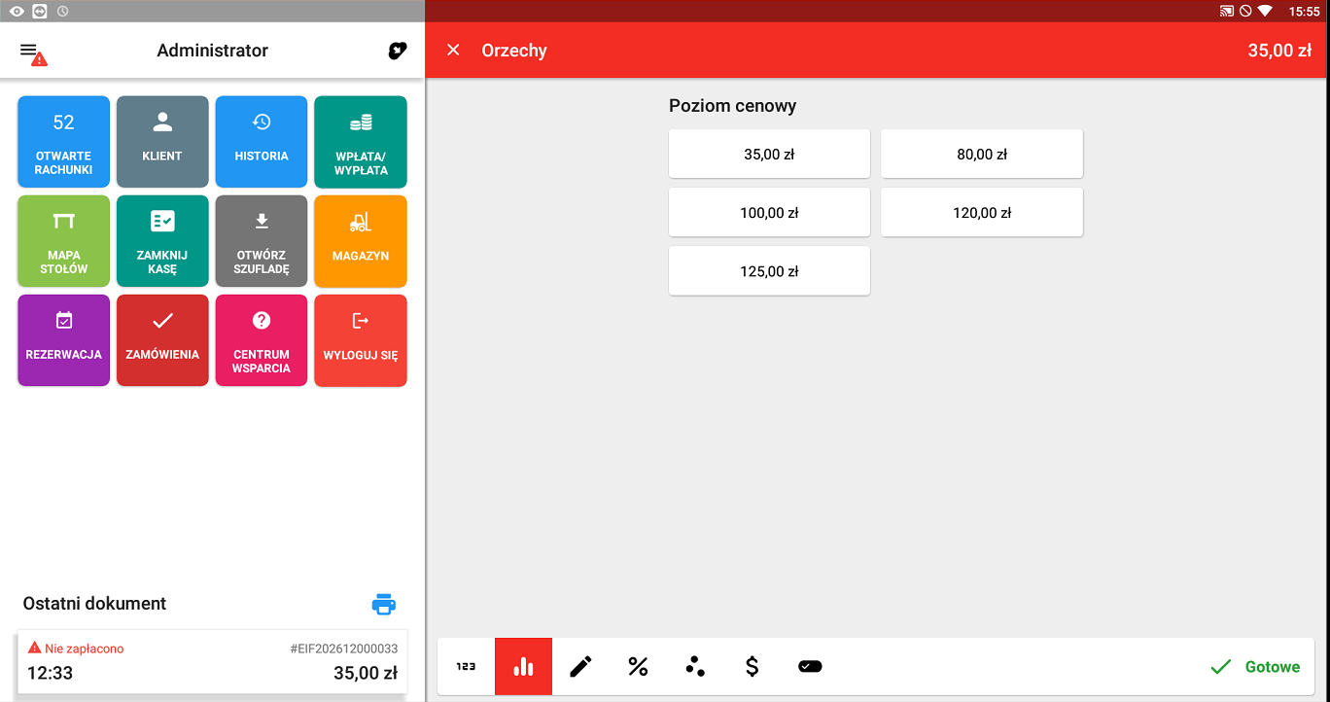Click the blue printer icon by Ostatni dokument
The height and width of the screenshot is (702, 1330).
[384, 604]
